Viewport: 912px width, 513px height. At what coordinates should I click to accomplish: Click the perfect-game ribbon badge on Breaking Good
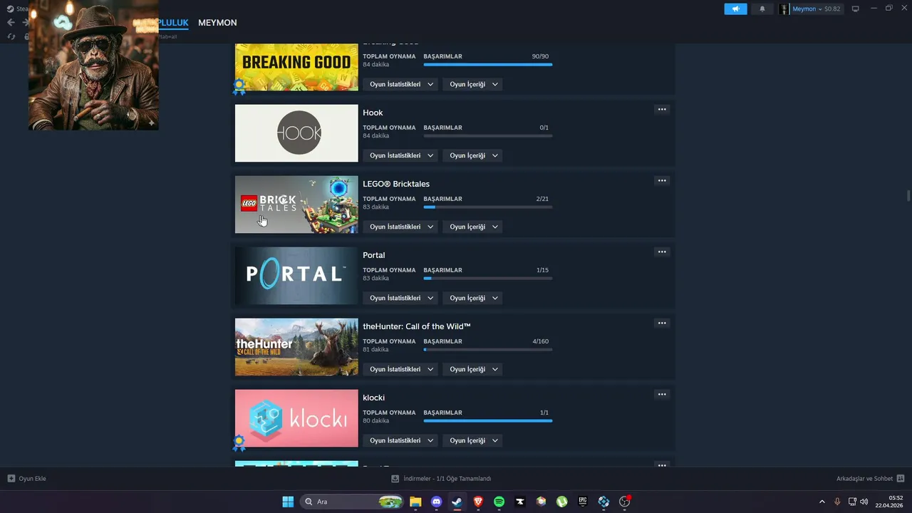239,87
